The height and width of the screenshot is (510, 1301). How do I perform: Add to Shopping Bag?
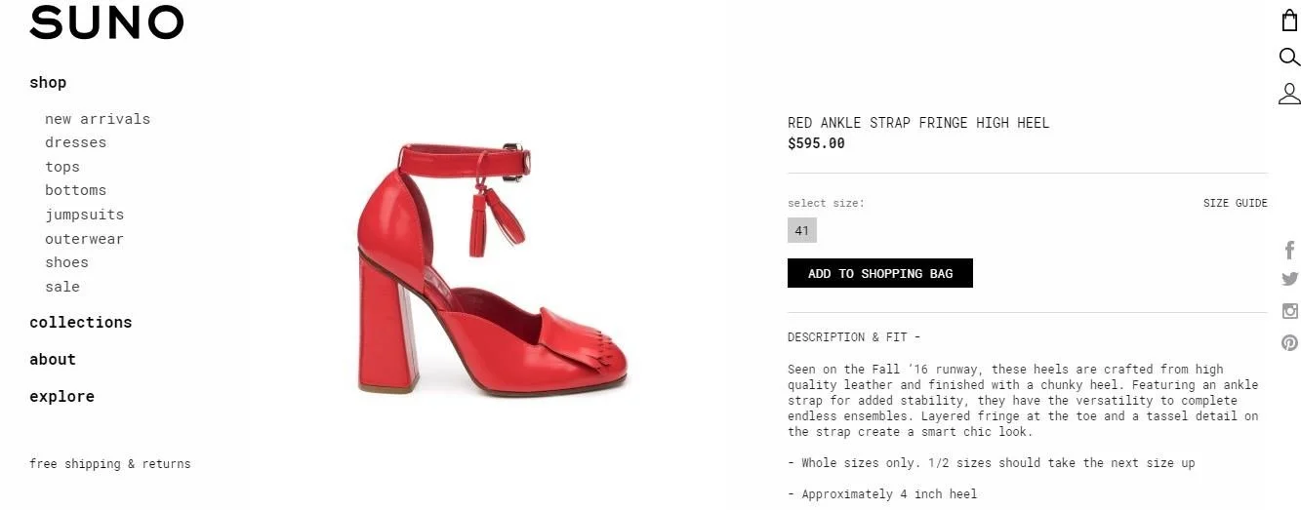(x=880, y=273)
